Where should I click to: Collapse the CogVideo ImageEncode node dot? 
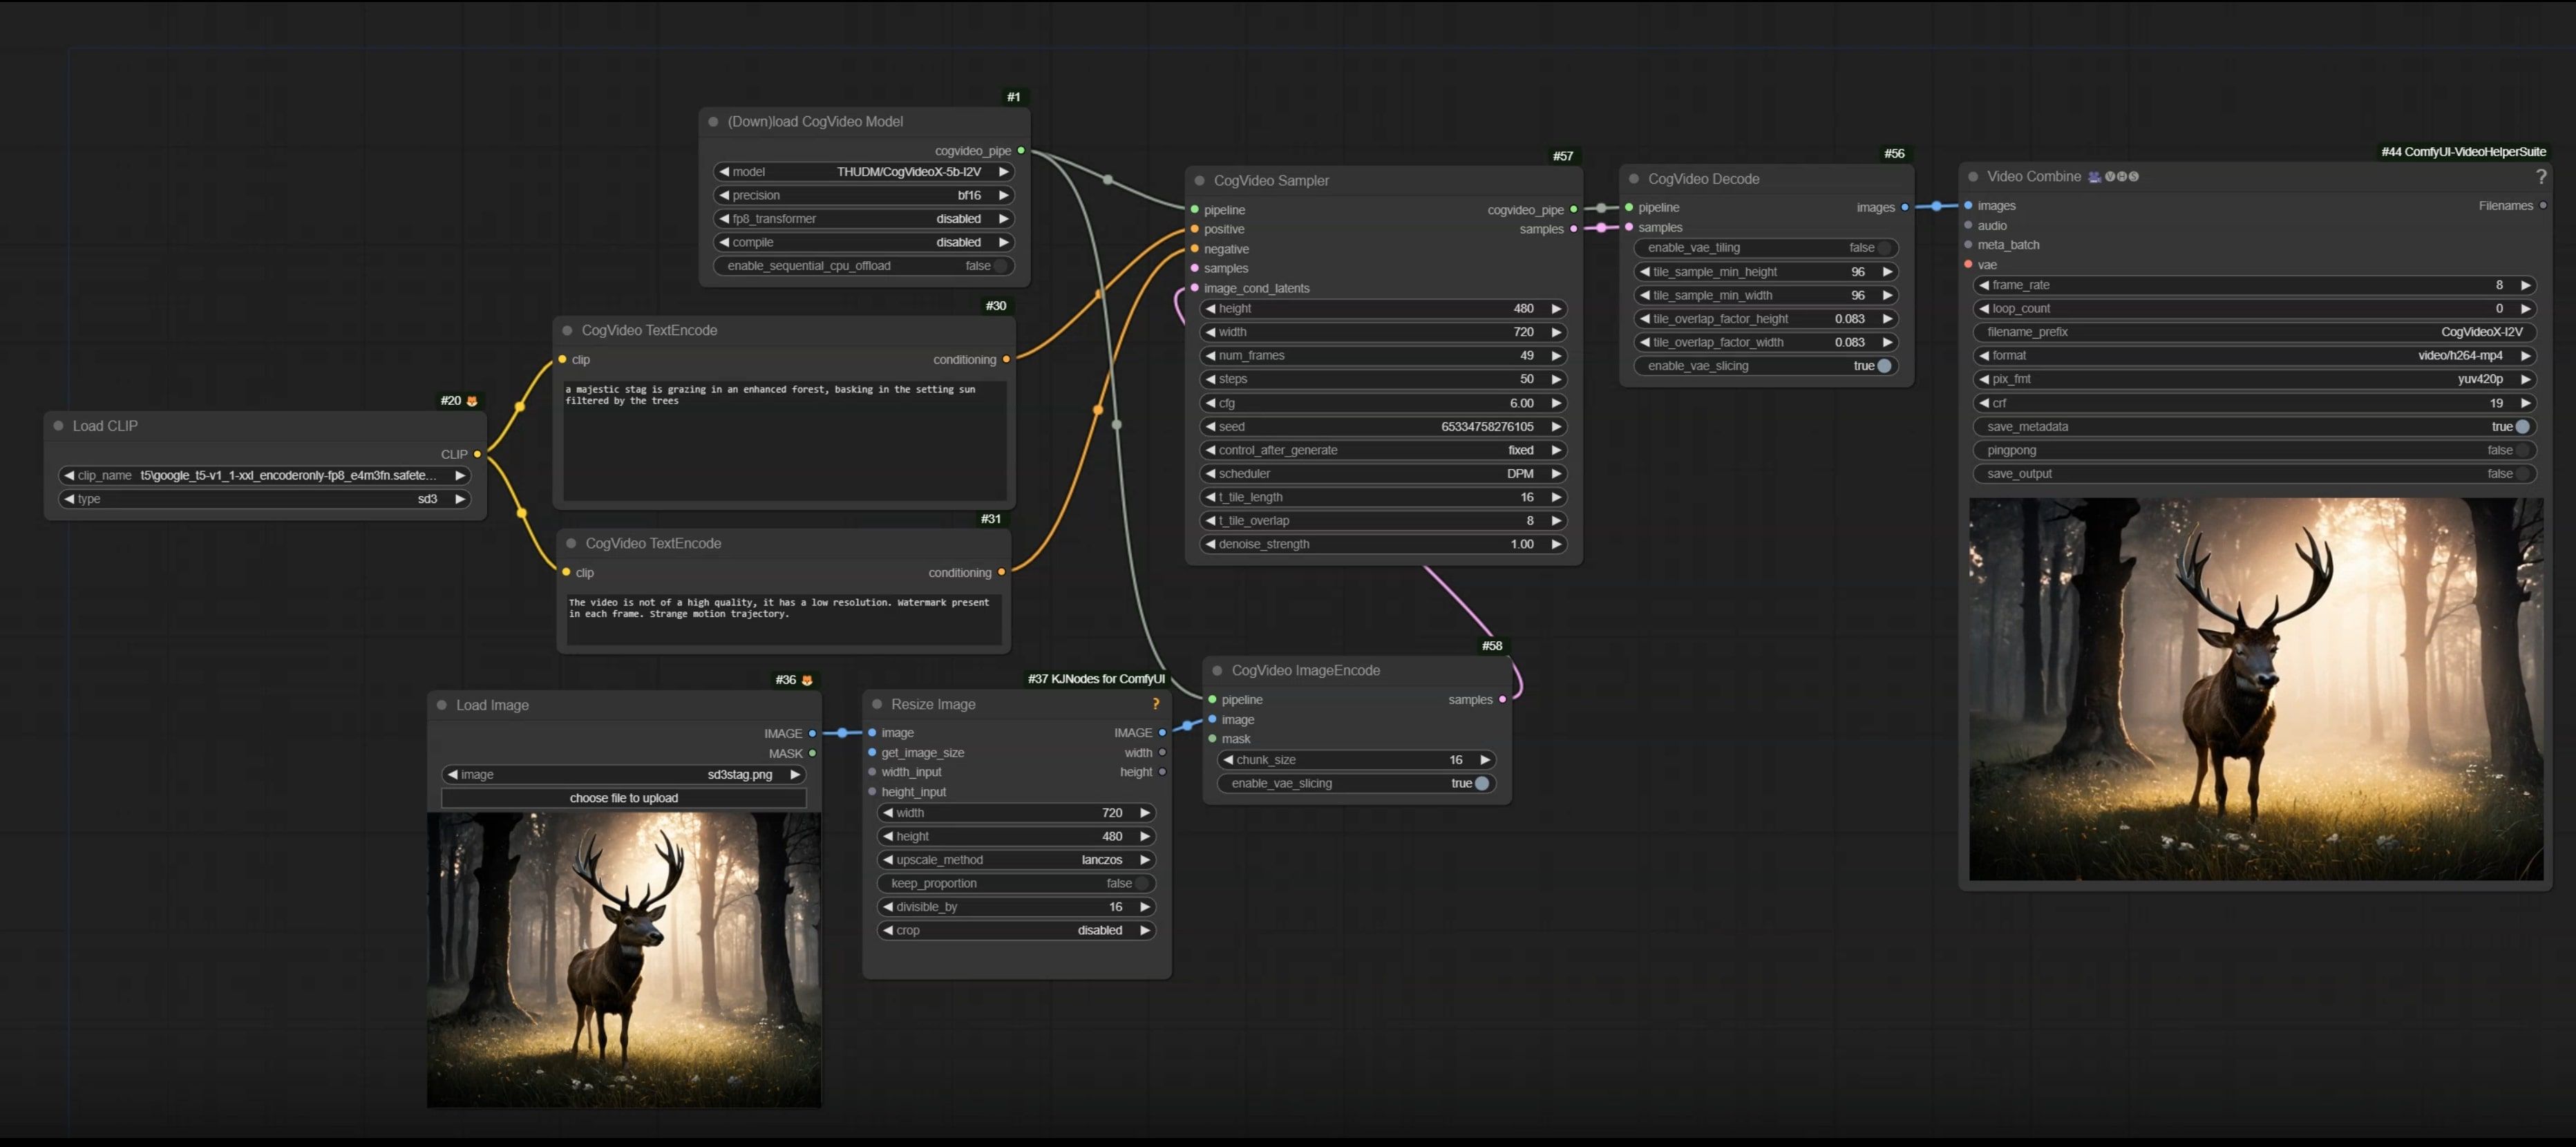pyautogui.click(x=1217, y=671)
